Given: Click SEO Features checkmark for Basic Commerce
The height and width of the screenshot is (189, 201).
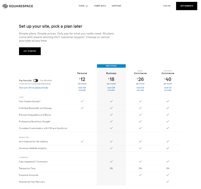Looking at the screenshot, I should (140, 141).
